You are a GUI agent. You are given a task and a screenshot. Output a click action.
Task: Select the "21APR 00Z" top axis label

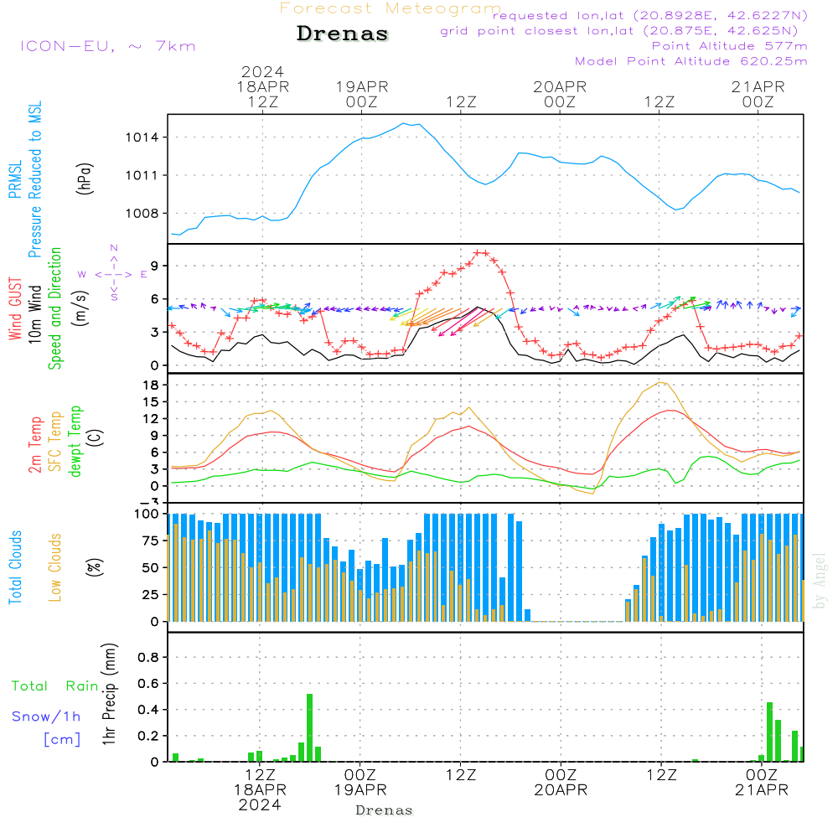coord(758,94)
